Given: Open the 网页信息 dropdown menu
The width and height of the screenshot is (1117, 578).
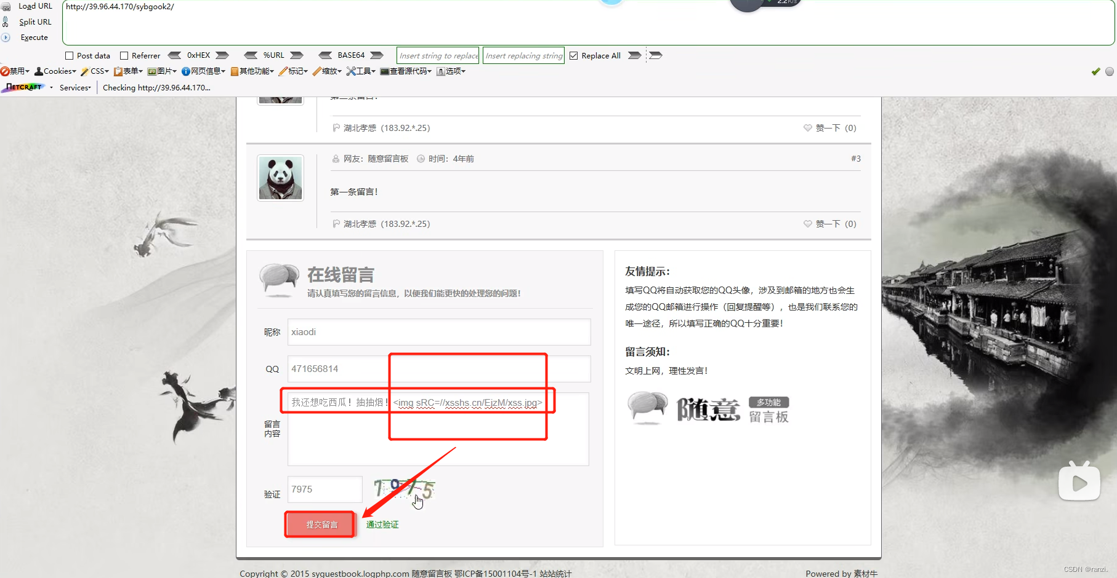Looking at the screenshot, I should pos(203,71).
